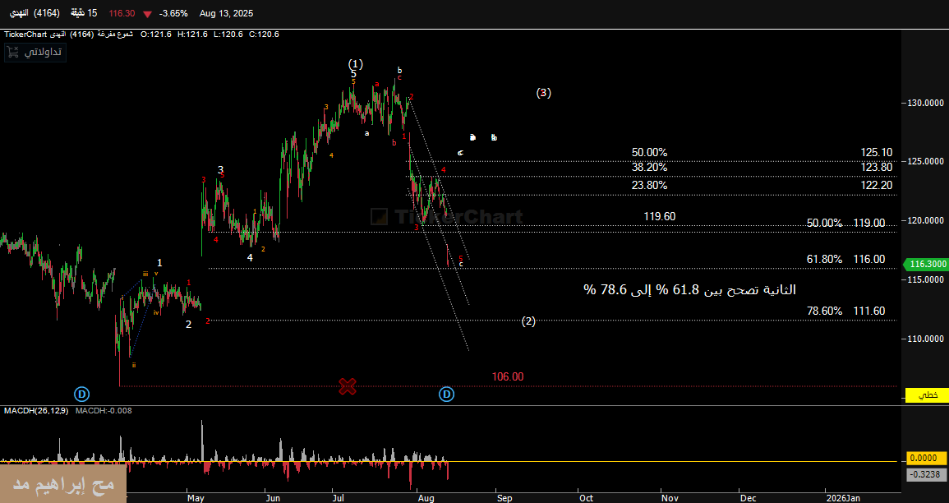Select the 61.80% retracement label
The width and height of the screenshot is (949, 503).
pos(824,259)
